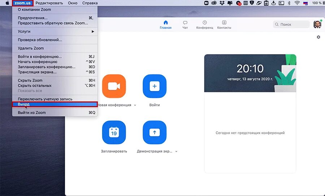
Task: Switch to the Главная home tab
Action: click(x=166, y=25)
